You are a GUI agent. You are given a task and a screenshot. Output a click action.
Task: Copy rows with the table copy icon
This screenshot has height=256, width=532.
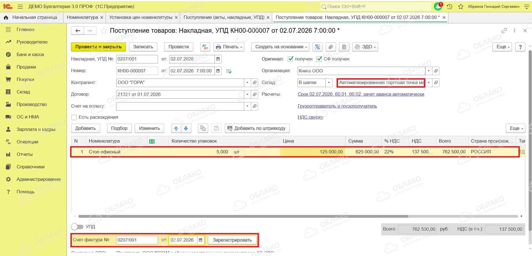203,128
